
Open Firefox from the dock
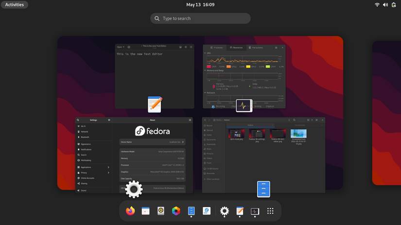coord(130,211)
